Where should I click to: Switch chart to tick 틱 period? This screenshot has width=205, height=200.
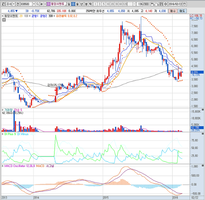pos(90,4)
